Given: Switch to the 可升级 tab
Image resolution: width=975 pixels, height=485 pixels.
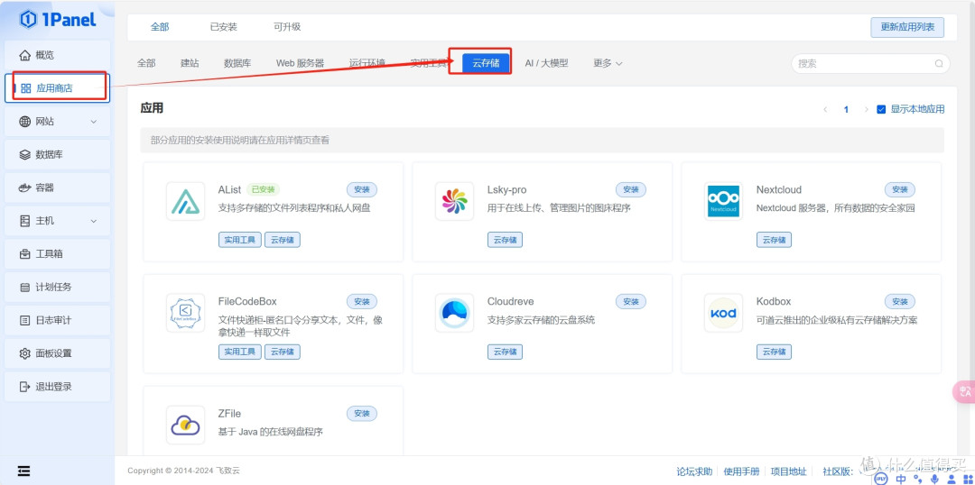Looking at the screenshot, I should click(x=287, y=27).
